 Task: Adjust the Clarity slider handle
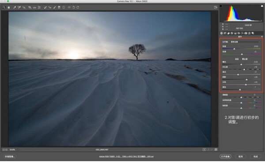(241, 97)
